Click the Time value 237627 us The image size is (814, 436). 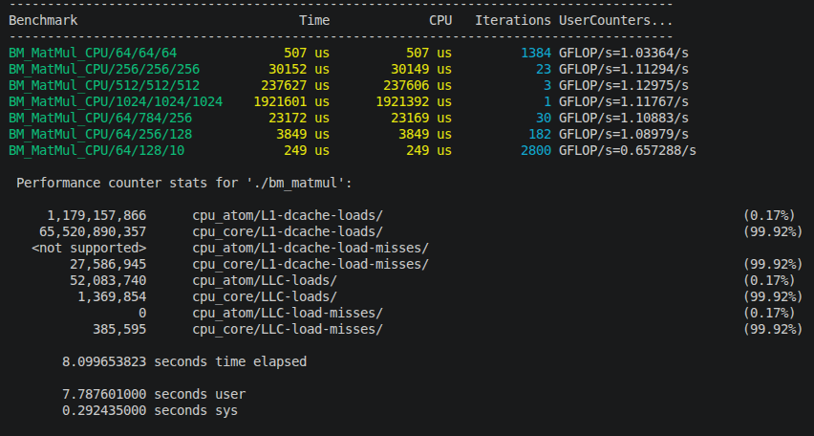point(295,85)
